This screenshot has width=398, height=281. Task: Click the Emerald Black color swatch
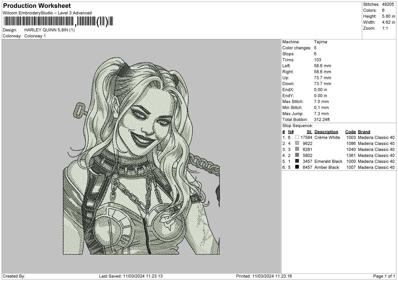pyautogui.click(x=297, y=161)
